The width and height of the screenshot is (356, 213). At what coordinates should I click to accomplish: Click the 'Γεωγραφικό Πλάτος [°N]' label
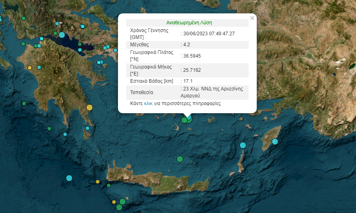coord(152,56)
